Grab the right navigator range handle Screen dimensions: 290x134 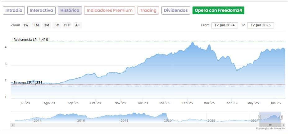pyautogui.click(x=281, y=117)
